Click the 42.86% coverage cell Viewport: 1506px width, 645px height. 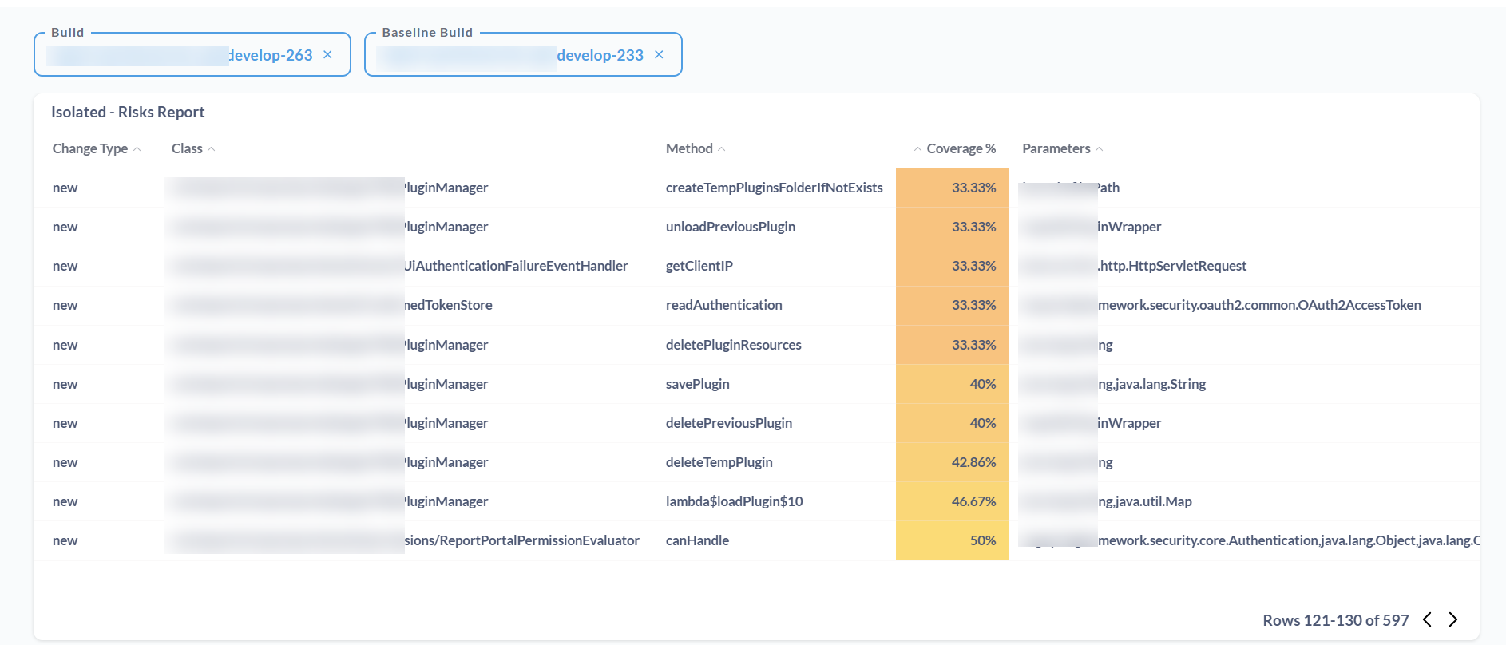953,462
